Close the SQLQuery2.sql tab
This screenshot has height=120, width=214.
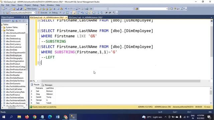pos(66,17)
